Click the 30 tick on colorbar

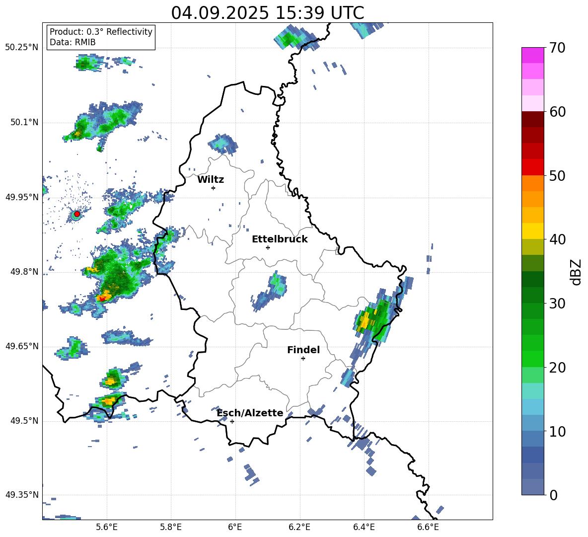point(557,304)
